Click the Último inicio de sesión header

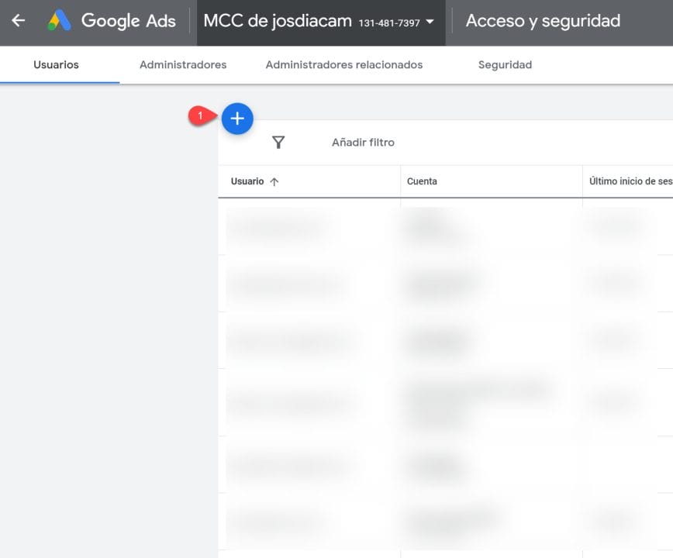630,181
